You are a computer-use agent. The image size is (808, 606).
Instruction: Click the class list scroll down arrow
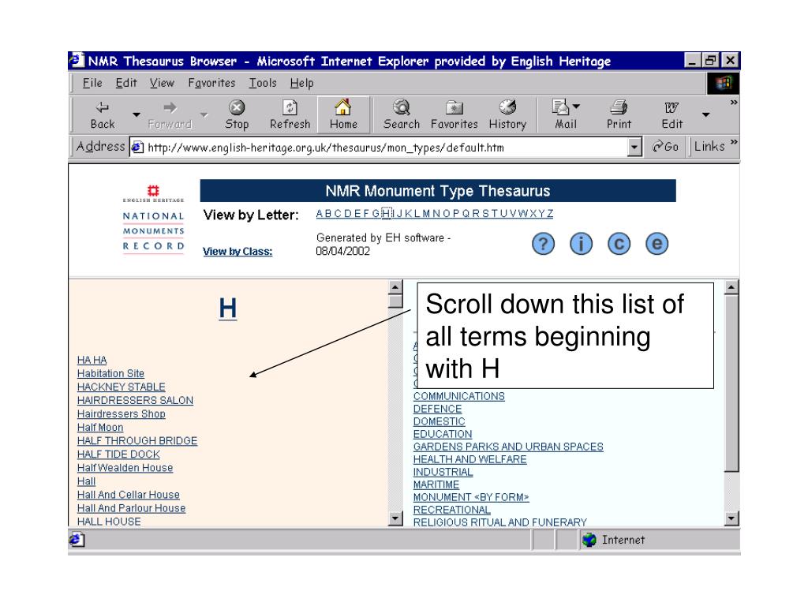(x=731, y=518)
